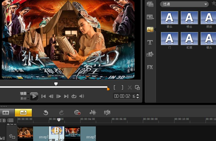Click timeline ruler at 00:00:08:00
Image resolution: width=216 pixels, height=141 pixels.
[150, 119]
